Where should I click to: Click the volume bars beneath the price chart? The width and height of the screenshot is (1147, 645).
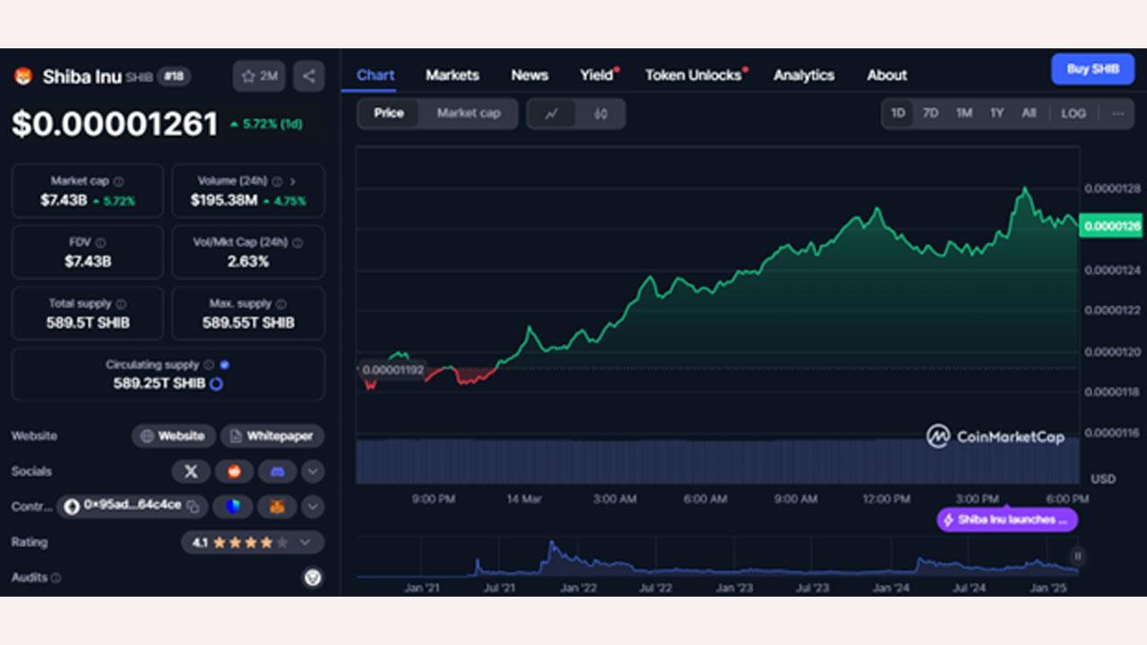718,460
